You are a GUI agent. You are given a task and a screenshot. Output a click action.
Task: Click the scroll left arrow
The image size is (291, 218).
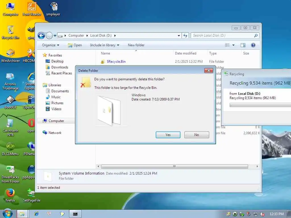coord(98,166)
